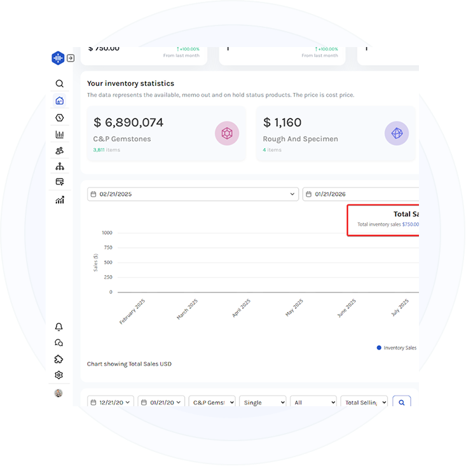The width and height of the screenshot is (466, 466).
Task: Open the C&P Gemstones filter dropdown
Action: click(x=212, y=402)
